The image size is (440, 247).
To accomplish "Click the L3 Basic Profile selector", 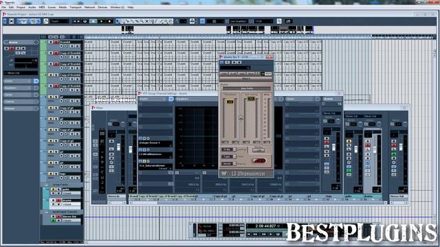I will 247,89.
